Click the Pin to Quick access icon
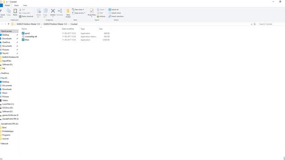Image resolution: width=285 pixels, height=160 pixels. (x=1, y=11)
